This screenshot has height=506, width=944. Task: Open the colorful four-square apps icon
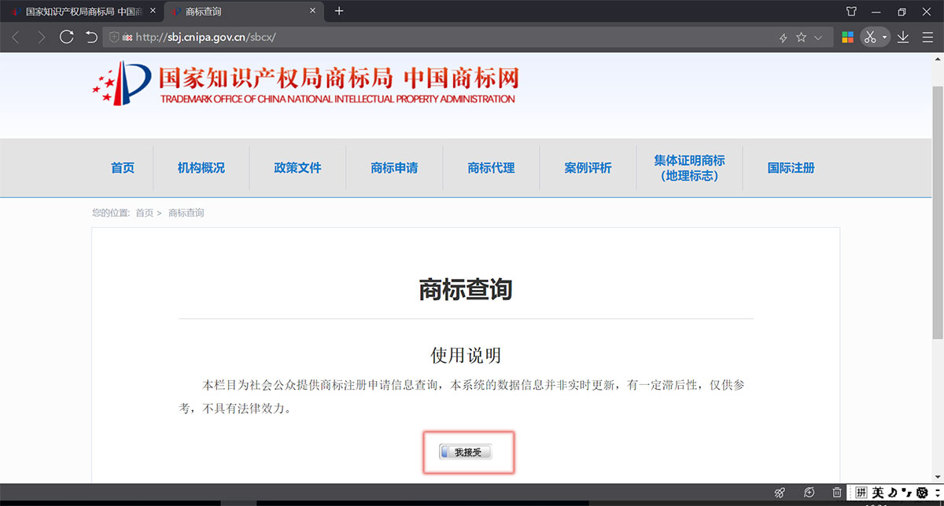coord(847,37)
